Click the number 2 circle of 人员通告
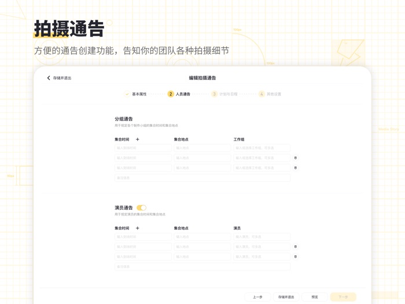This screenshot has height=304, width=405. [171, 94]
